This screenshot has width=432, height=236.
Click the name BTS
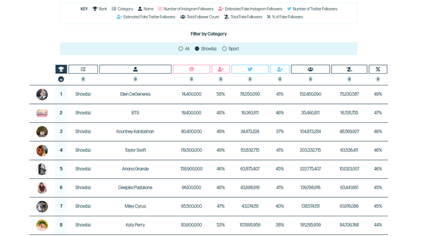click(135, 113)
